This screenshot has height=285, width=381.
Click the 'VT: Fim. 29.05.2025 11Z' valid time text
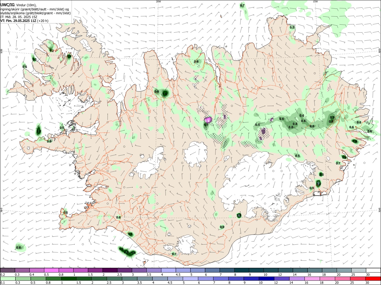click(x=18, y=21)
